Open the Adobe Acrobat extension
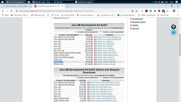This screenshot has height=102, width=181. [x=146, y=11]
